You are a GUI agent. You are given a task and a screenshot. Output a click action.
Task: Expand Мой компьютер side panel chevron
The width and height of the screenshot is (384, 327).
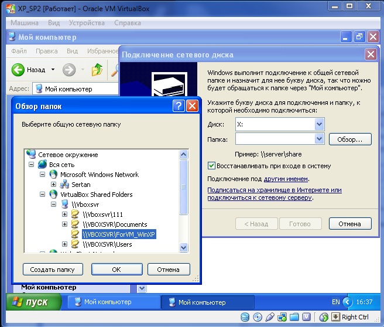[142, 288]
